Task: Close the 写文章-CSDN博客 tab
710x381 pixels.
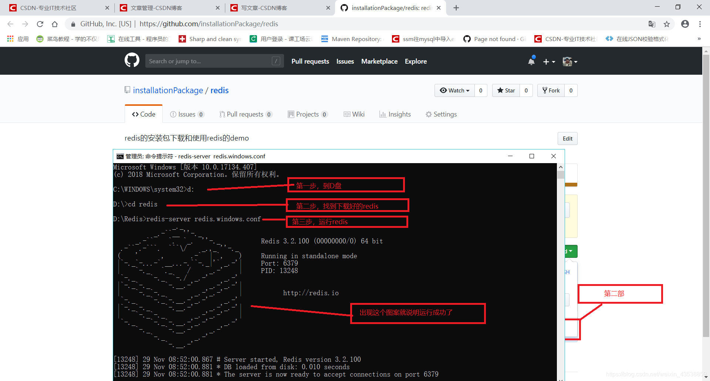Action: [328, 8]
